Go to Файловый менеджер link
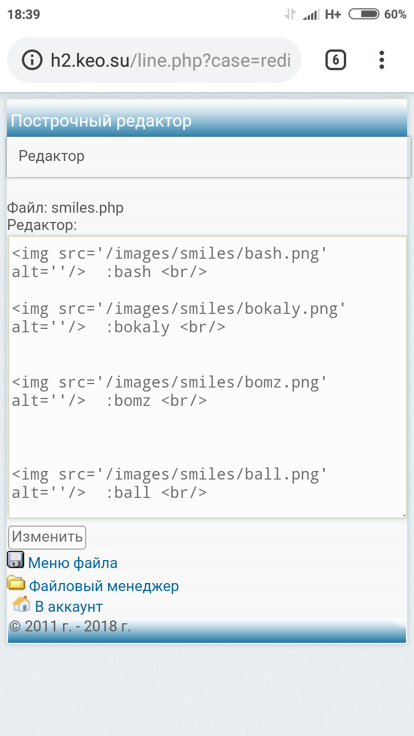 [103, 586]
